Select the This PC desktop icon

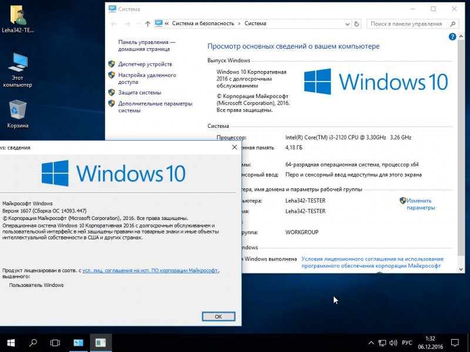(18, 70)
